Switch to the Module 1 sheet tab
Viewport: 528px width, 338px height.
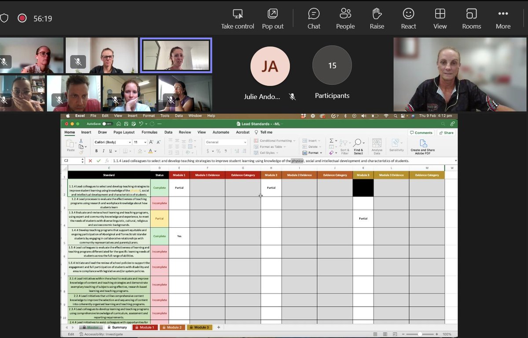pyautogui.click(x=145, y=327)
